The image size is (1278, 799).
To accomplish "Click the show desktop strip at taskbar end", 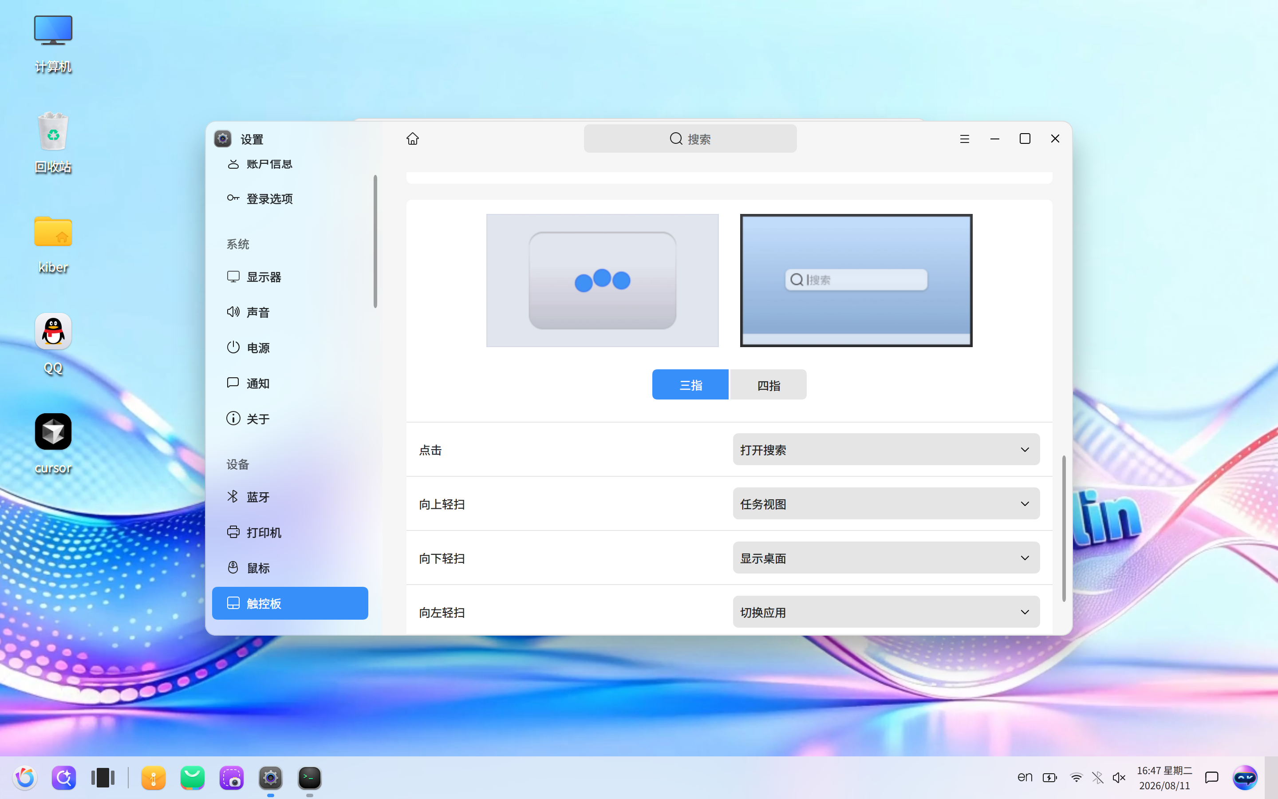I will coord(1271,778).
